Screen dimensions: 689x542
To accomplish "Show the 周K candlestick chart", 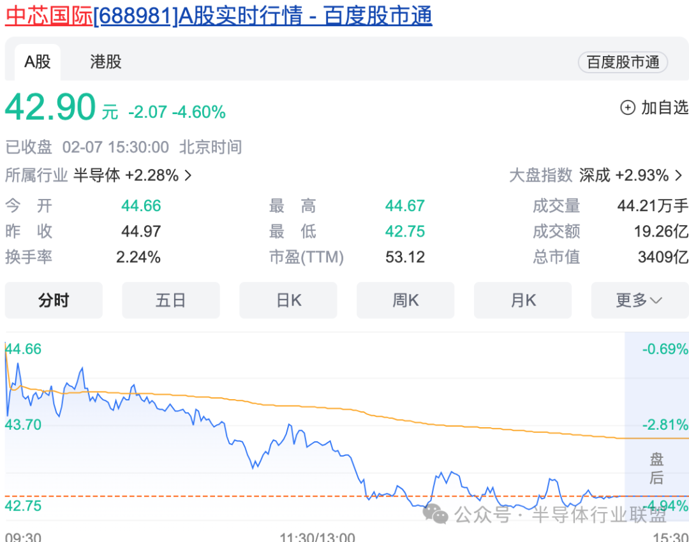I will tap(405, 300).
